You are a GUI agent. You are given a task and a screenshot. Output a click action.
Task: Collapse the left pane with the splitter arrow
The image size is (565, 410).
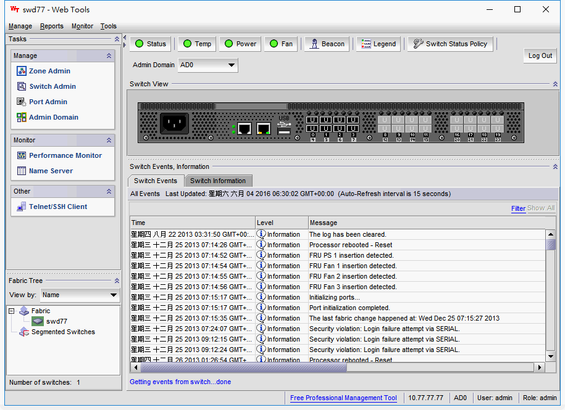click(125, 38)
